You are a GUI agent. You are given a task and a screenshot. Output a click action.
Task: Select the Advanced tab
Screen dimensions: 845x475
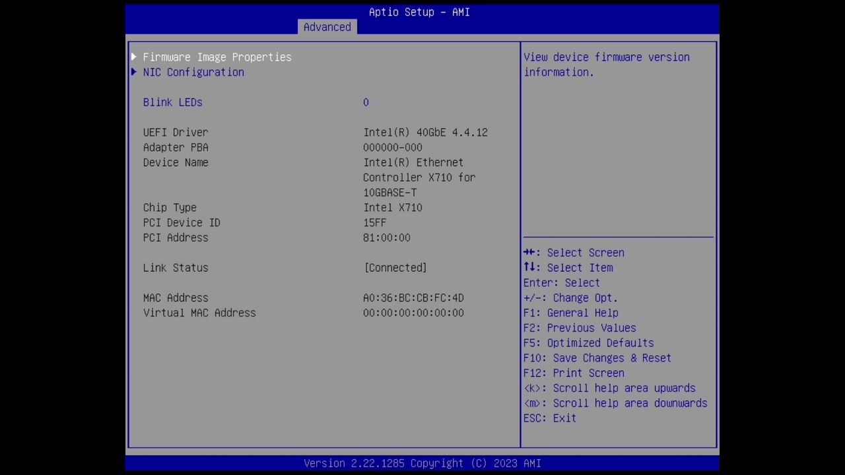point(327,27)
